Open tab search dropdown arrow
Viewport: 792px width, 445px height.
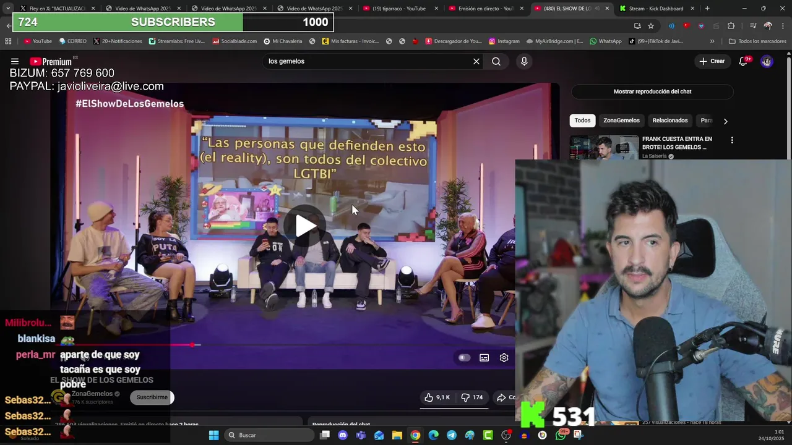[x=7, y=9]
